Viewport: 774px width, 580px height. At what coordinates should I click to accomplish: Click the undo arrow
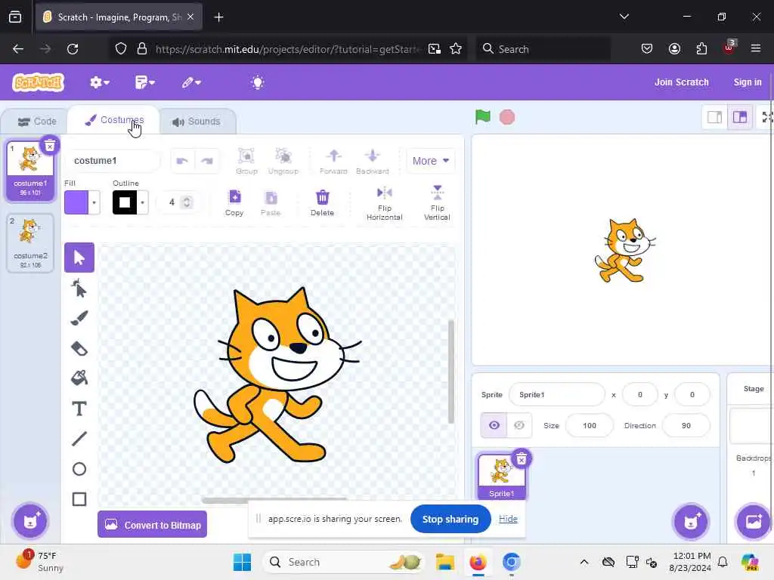(x=183, y=161)
